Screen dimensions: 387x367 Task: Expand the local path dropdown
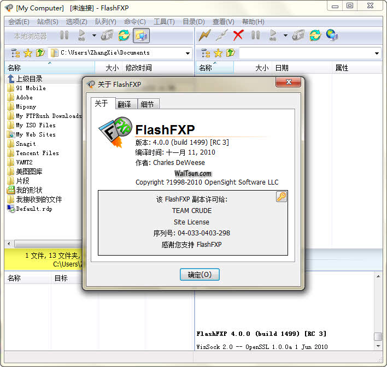tap(187, 54)
